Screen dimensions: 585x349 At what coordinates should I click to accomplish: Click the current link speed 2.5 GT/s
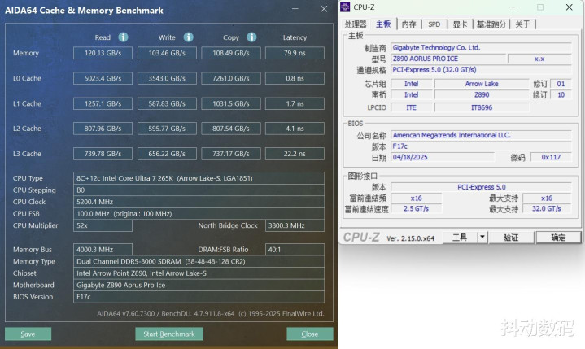pos(416,208)
